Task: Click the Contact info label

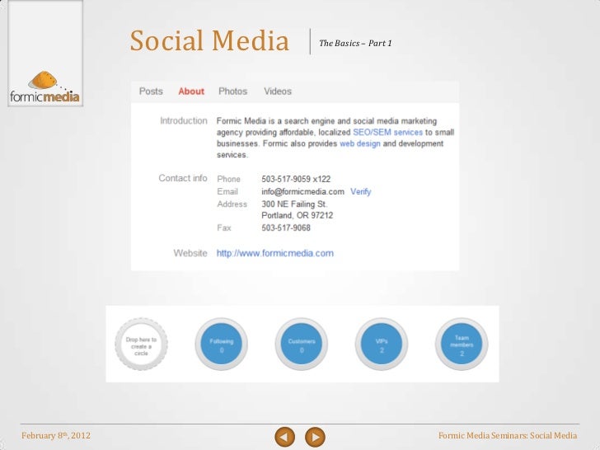Action: point(183,178)
